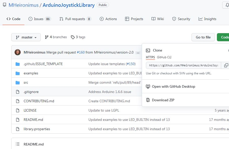Open ArduinoJoystickLibrary repository link
Viewport: 229px width, 149px height.
pyautogui.click(x=69, y=5)
